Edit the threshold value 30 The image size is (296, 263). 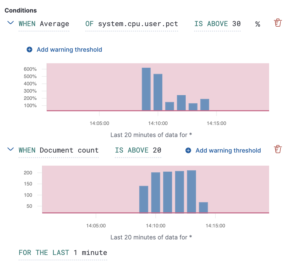[x=236, y=24]
